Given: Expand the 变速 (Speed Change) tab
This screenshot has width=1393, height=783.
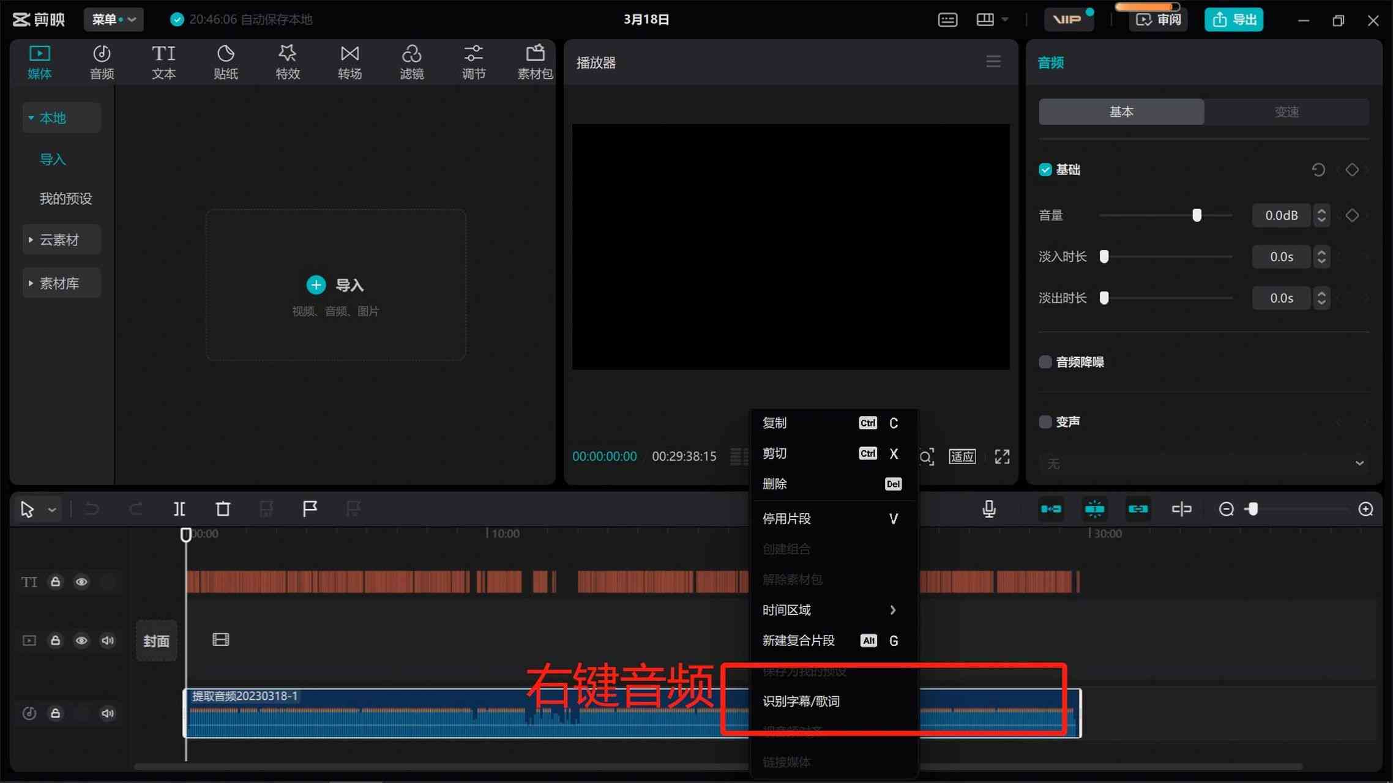Looking at the screenshot, I should pyautogui.click(x=1287, y=112).
